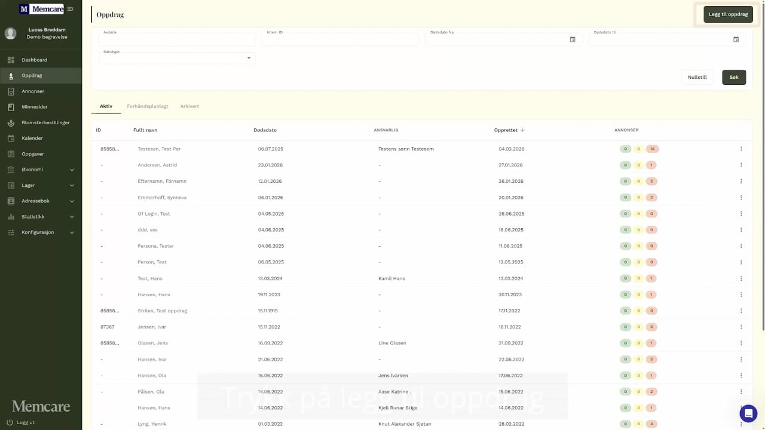Viewport: 765px width, 430px height.
Task: Open the Sakstype dropdown
Action: coord(177,58)
